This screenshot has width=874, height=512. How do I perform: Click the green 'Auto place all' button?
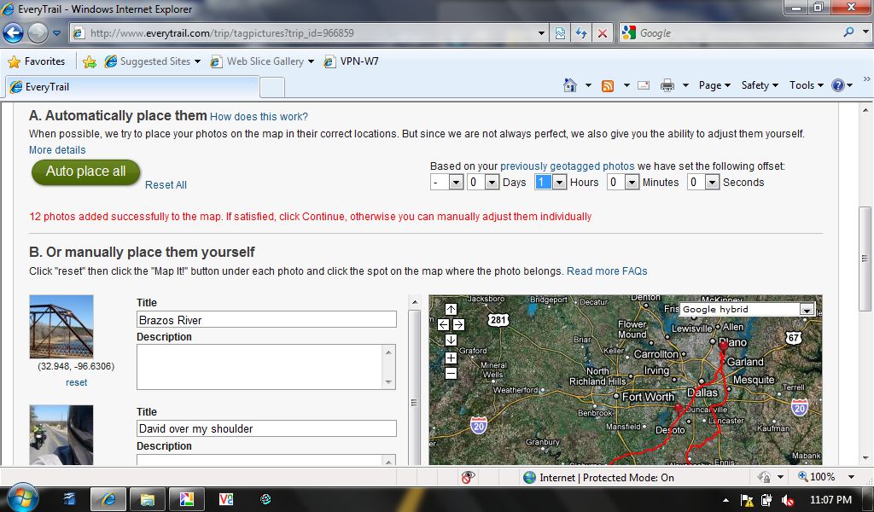click(86, 172)
